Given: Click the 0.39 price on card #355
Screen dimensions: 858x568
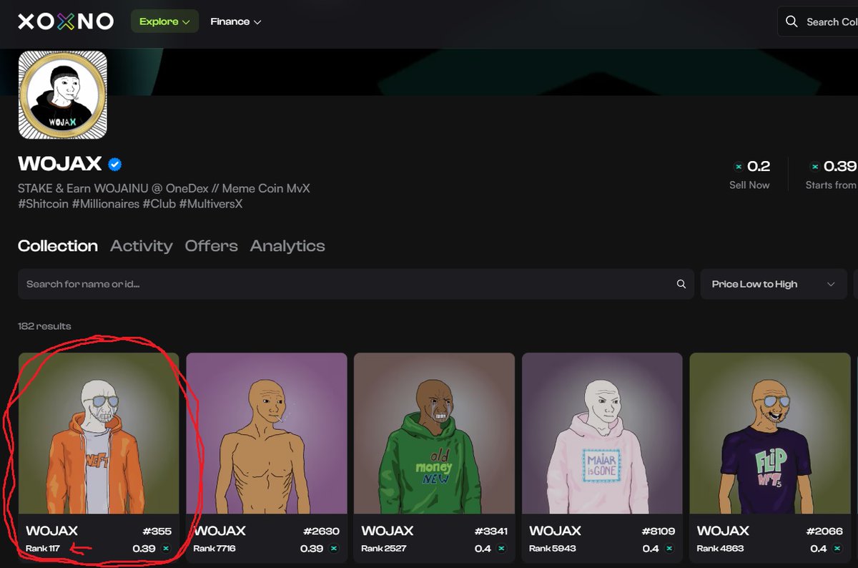Looking at the screenshot, I should (144, 549).
